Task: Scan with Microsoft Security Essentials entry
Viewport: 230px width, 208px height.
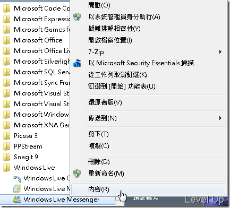Action: click(x=149, y=63)
